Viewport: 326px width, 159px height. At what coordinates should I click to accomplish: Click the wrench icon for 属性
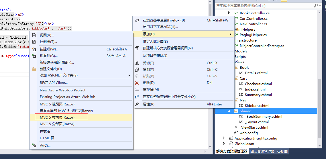(137, 104)
